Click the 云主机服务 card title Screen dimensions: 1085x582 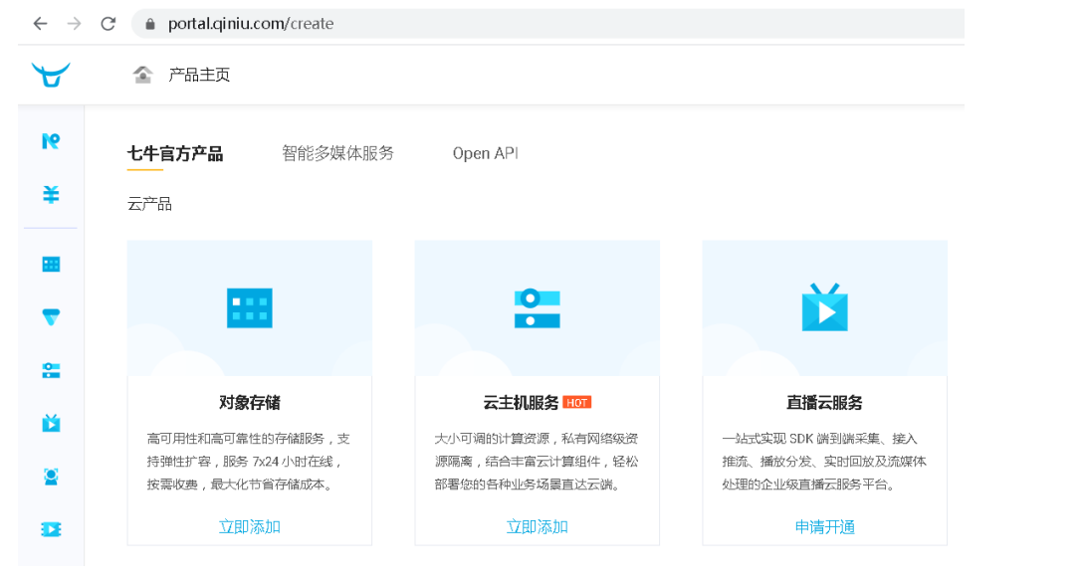click(x=521, y=403)
